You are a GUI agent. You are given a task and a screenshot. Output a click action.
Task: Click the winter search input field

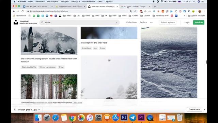click(x=79, y=23)
